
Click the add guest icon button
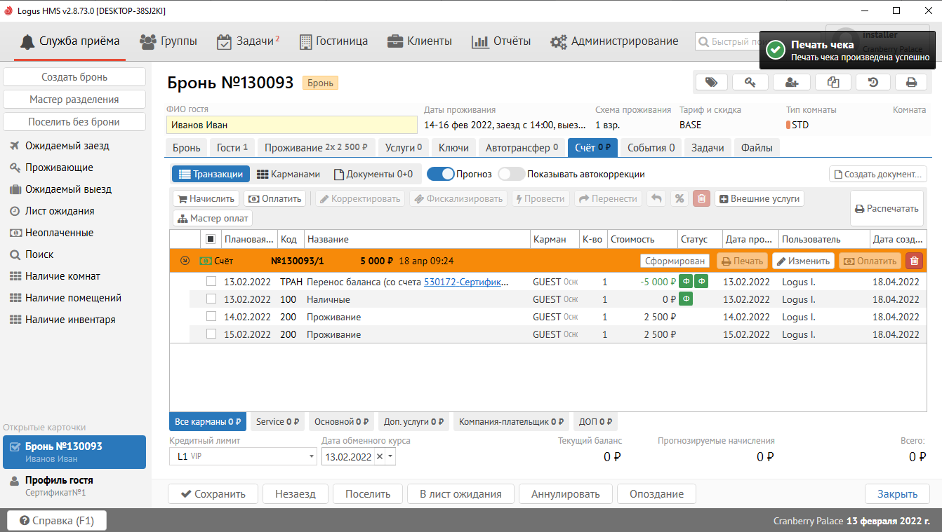click(791, 82)
